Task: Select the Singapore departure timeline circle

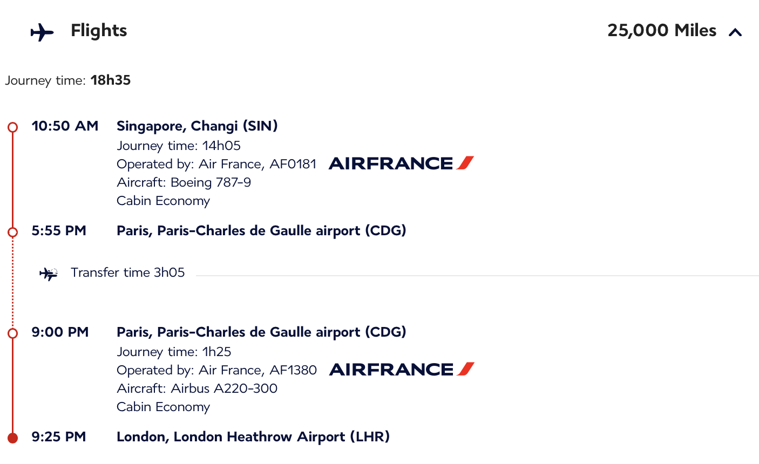Action: [x=13, y=127]
